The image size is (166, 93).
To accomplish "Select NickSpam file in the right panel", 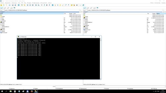I will [x=87, y=25].
